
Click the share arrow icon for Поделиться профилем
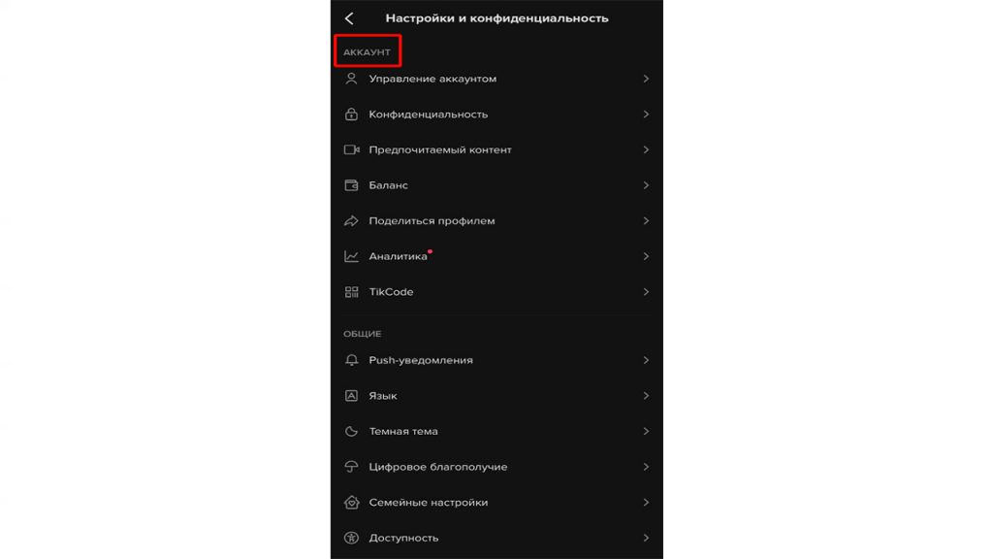click(351, 220)
